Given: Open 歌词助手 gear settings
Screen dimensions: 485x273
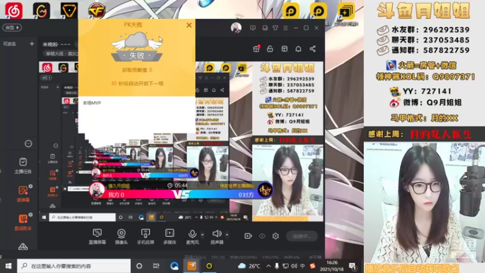Looking at the screenshot, I should [31, 215].
